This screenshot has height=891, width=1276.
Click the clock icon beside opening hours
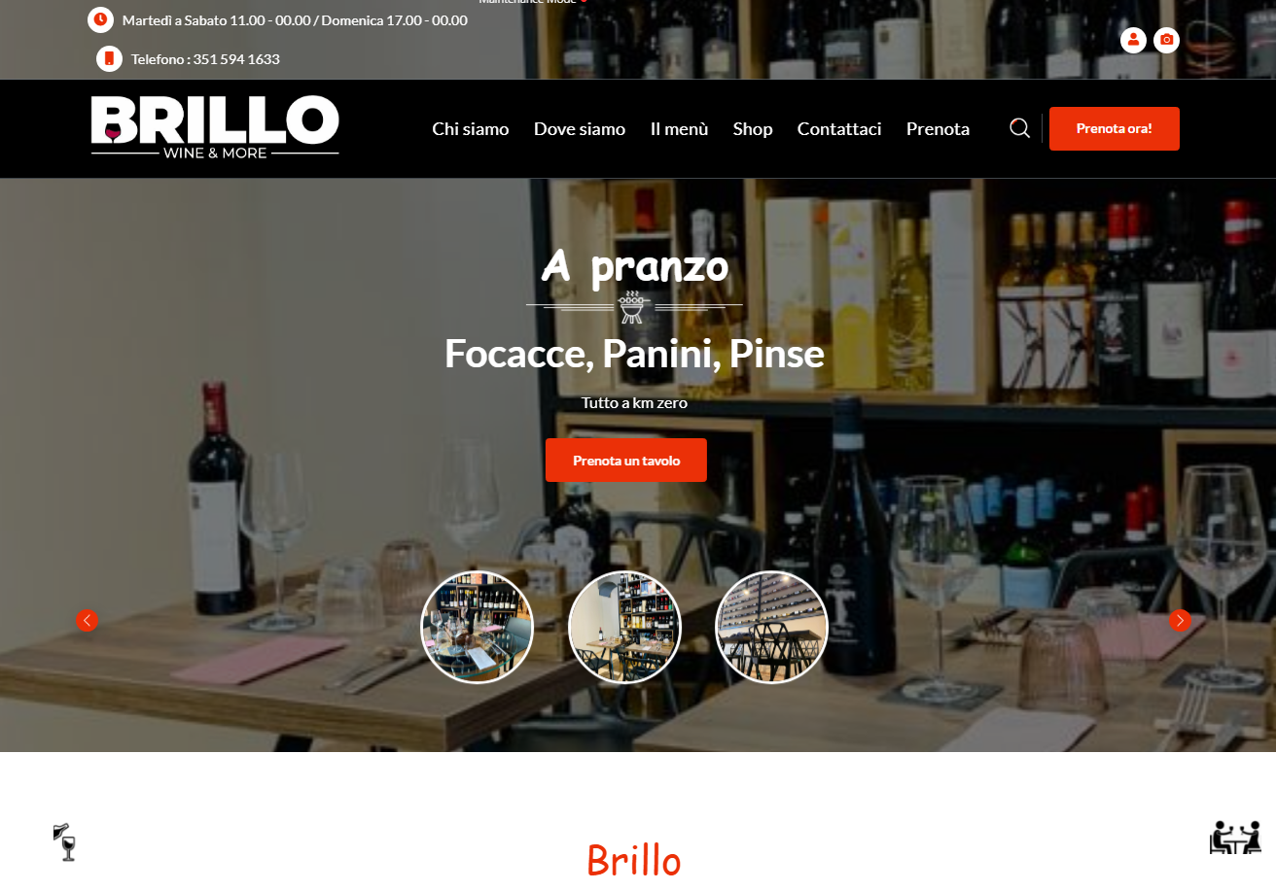[x=100, y=19]
